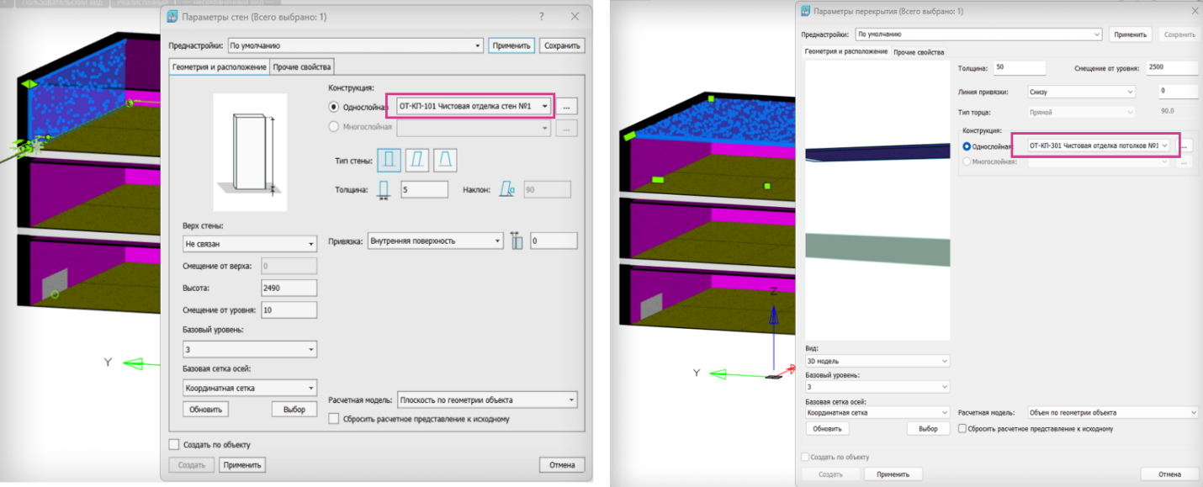Screen dimensions: 1203x487
Task: Expand Линия привязки dropdown showing Снизу
Action: pos(1079,91)
